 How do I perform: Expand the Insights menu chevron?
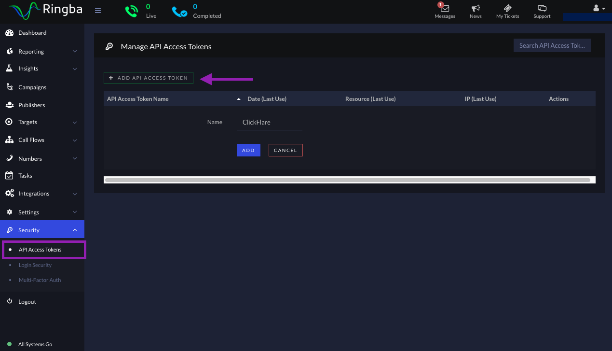coord(75,69)
